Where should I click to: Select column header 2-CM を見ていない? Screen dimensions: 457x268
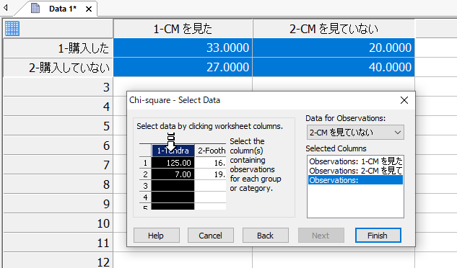[334, 29]
